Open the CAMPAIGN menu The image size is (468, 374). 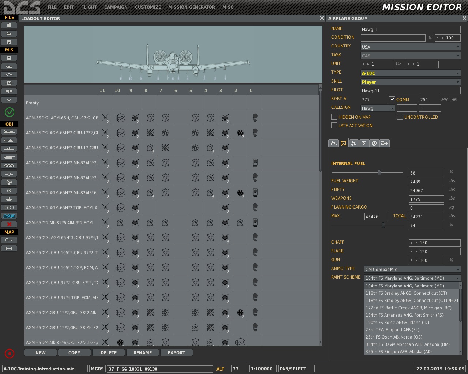tap(116, 7)
